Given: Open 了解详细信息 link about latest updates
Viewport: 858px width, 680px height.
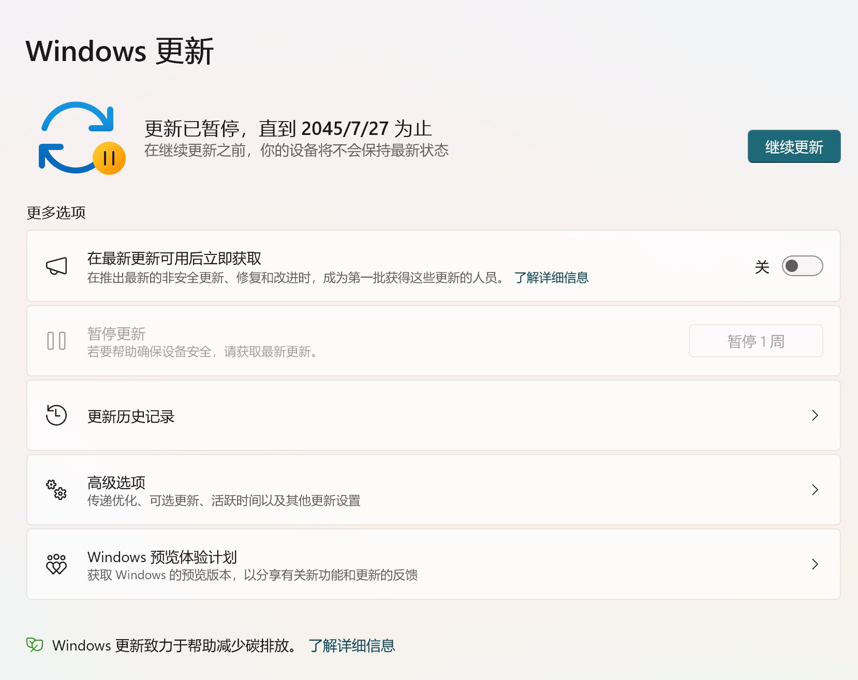Looking at the screenshot, I should tap(551, 278).
